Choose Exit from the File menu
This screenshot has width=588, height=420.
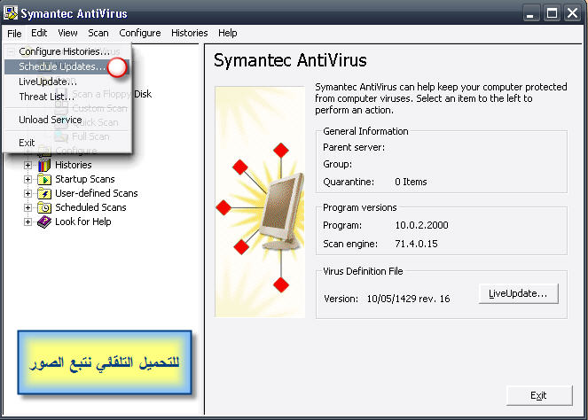coord(67,143)
